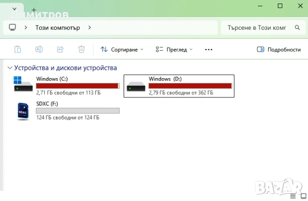The width and height of the screenshot is (308, 201).
Task: Minimize the File Explorer window
Action: coord(260,6)
